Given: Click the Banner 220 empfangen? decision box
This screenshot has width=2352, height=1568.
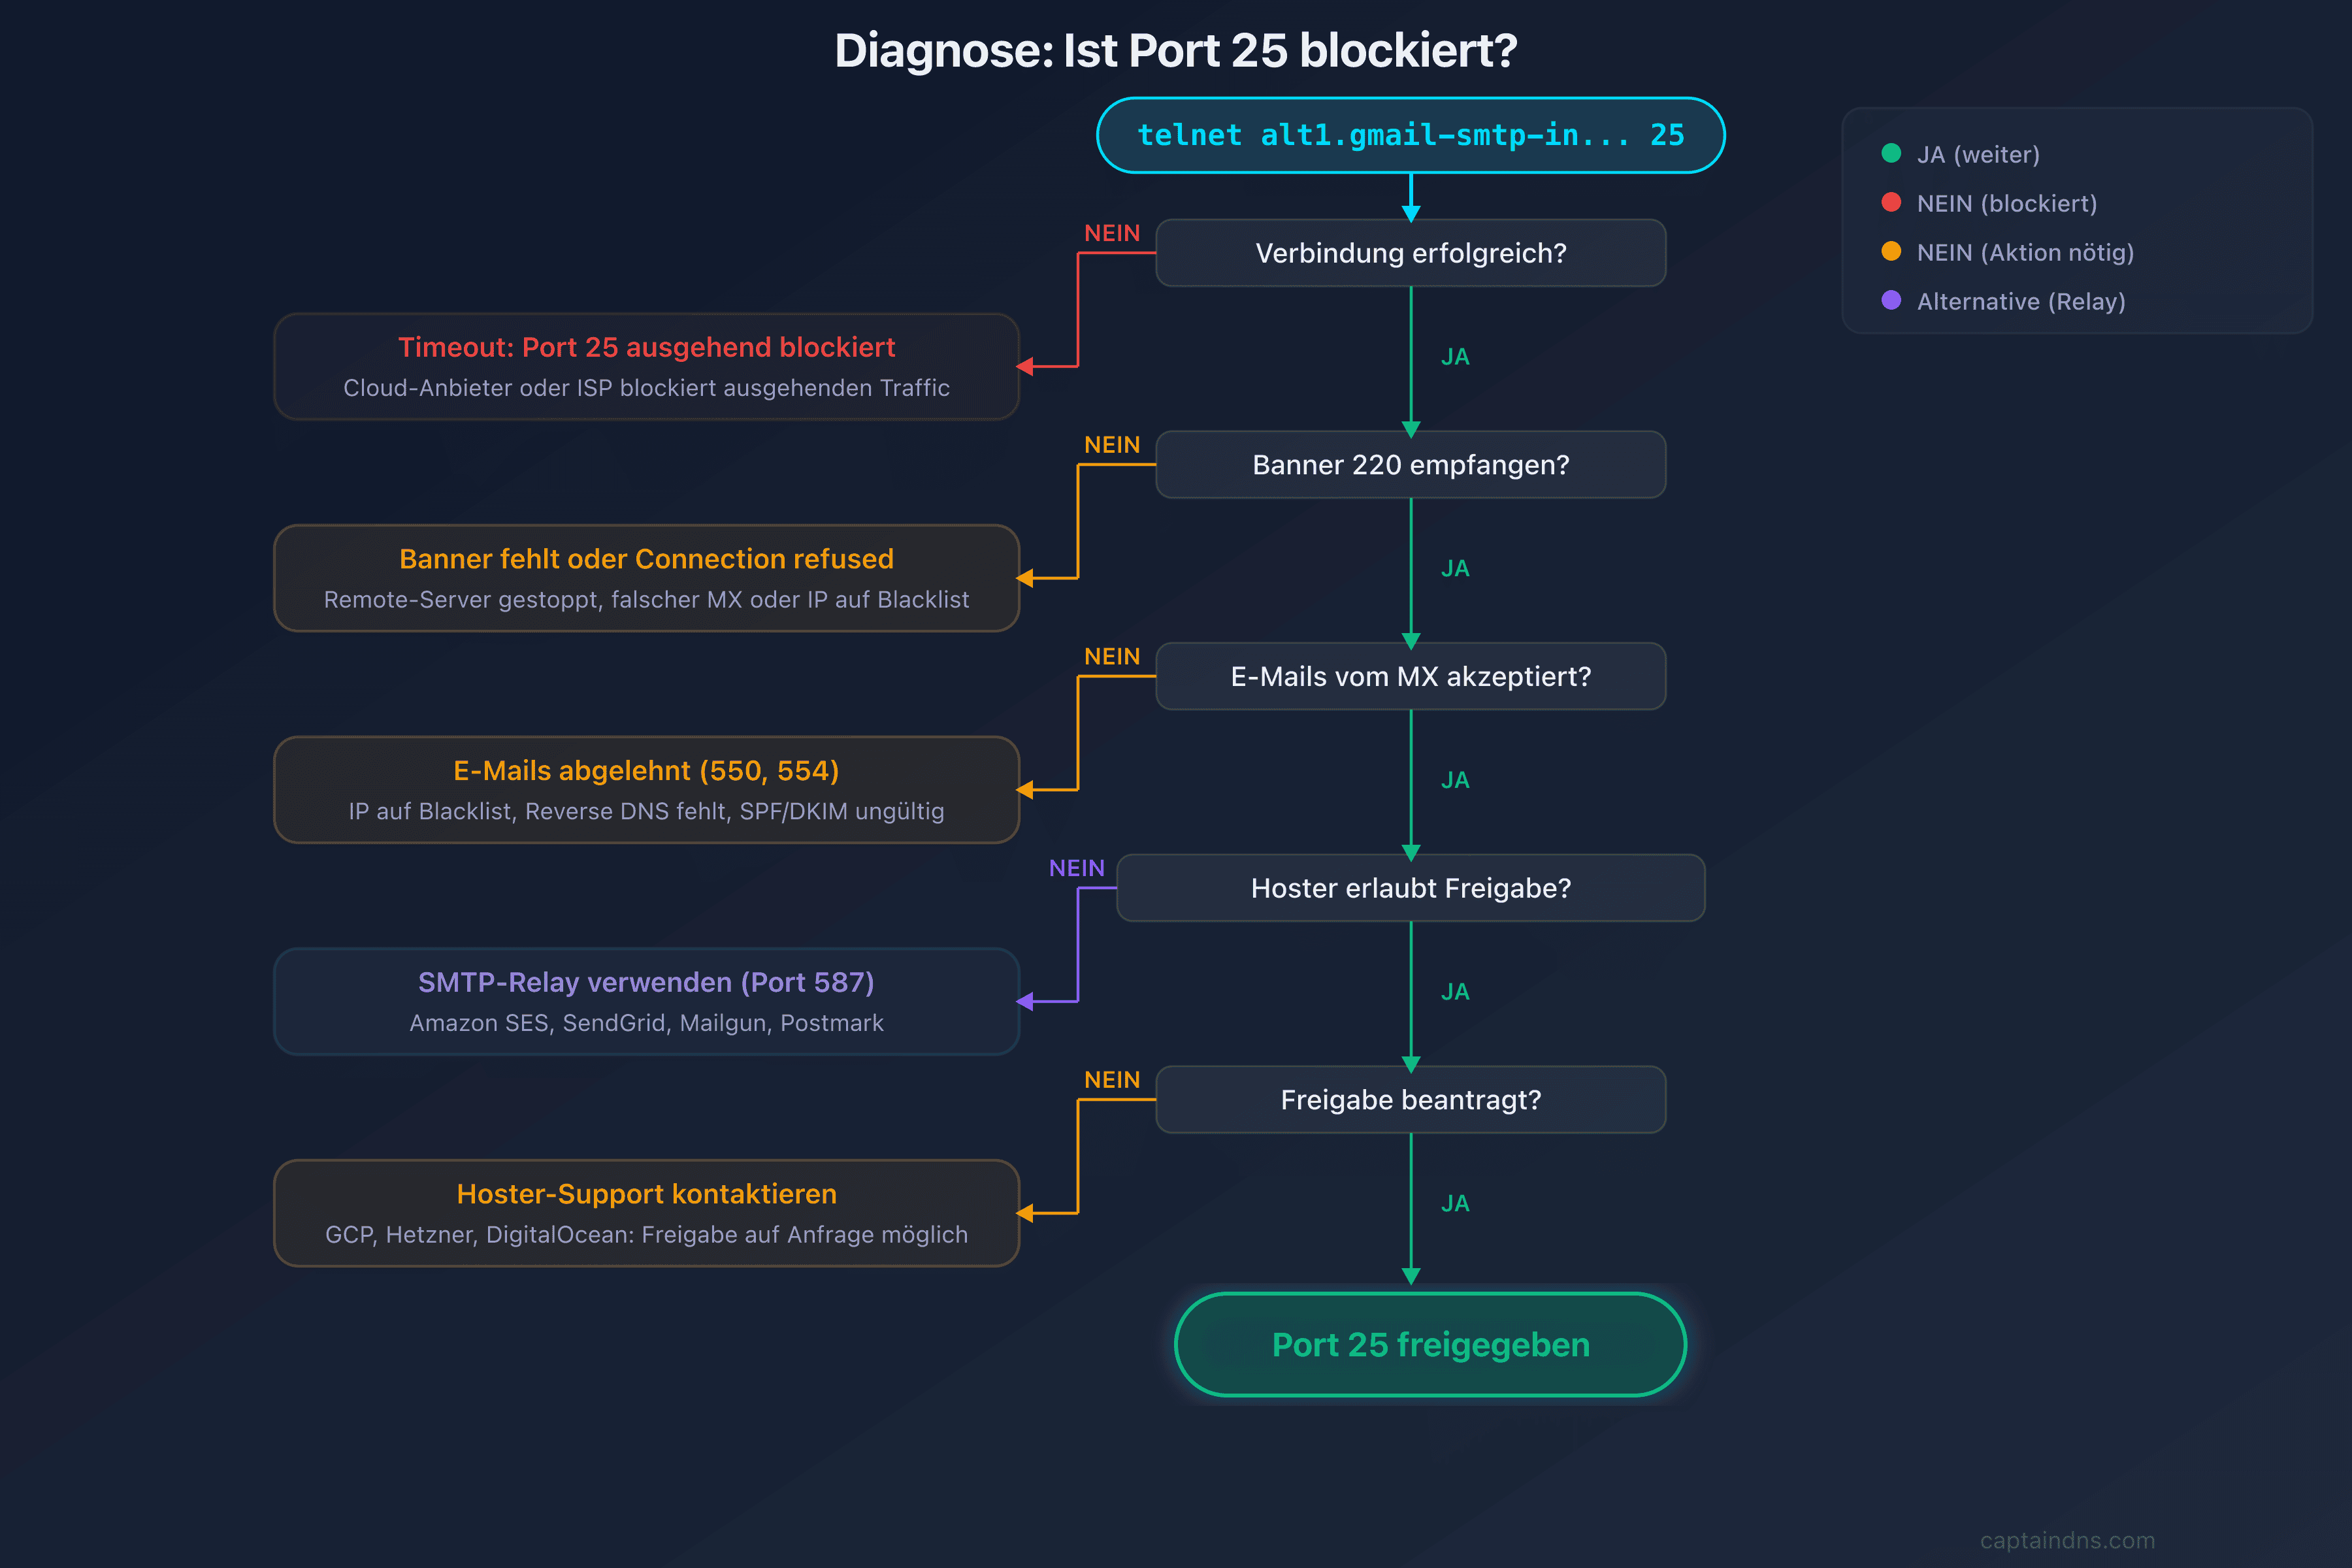Looking at the screenshot, I should (x=1410, y=465).
